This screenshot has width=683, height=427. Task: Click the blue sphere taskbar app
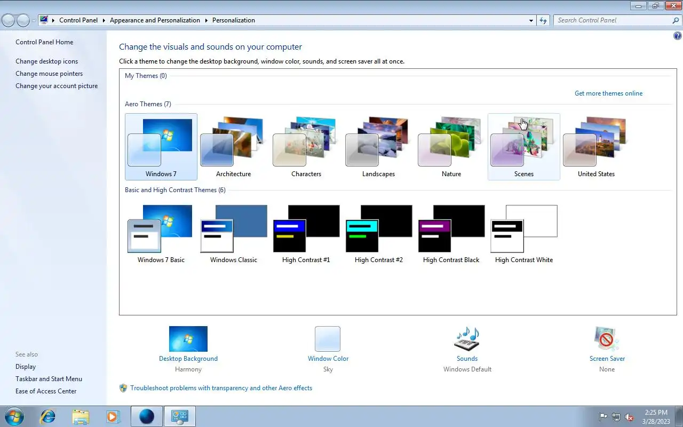tap(146, 416)
